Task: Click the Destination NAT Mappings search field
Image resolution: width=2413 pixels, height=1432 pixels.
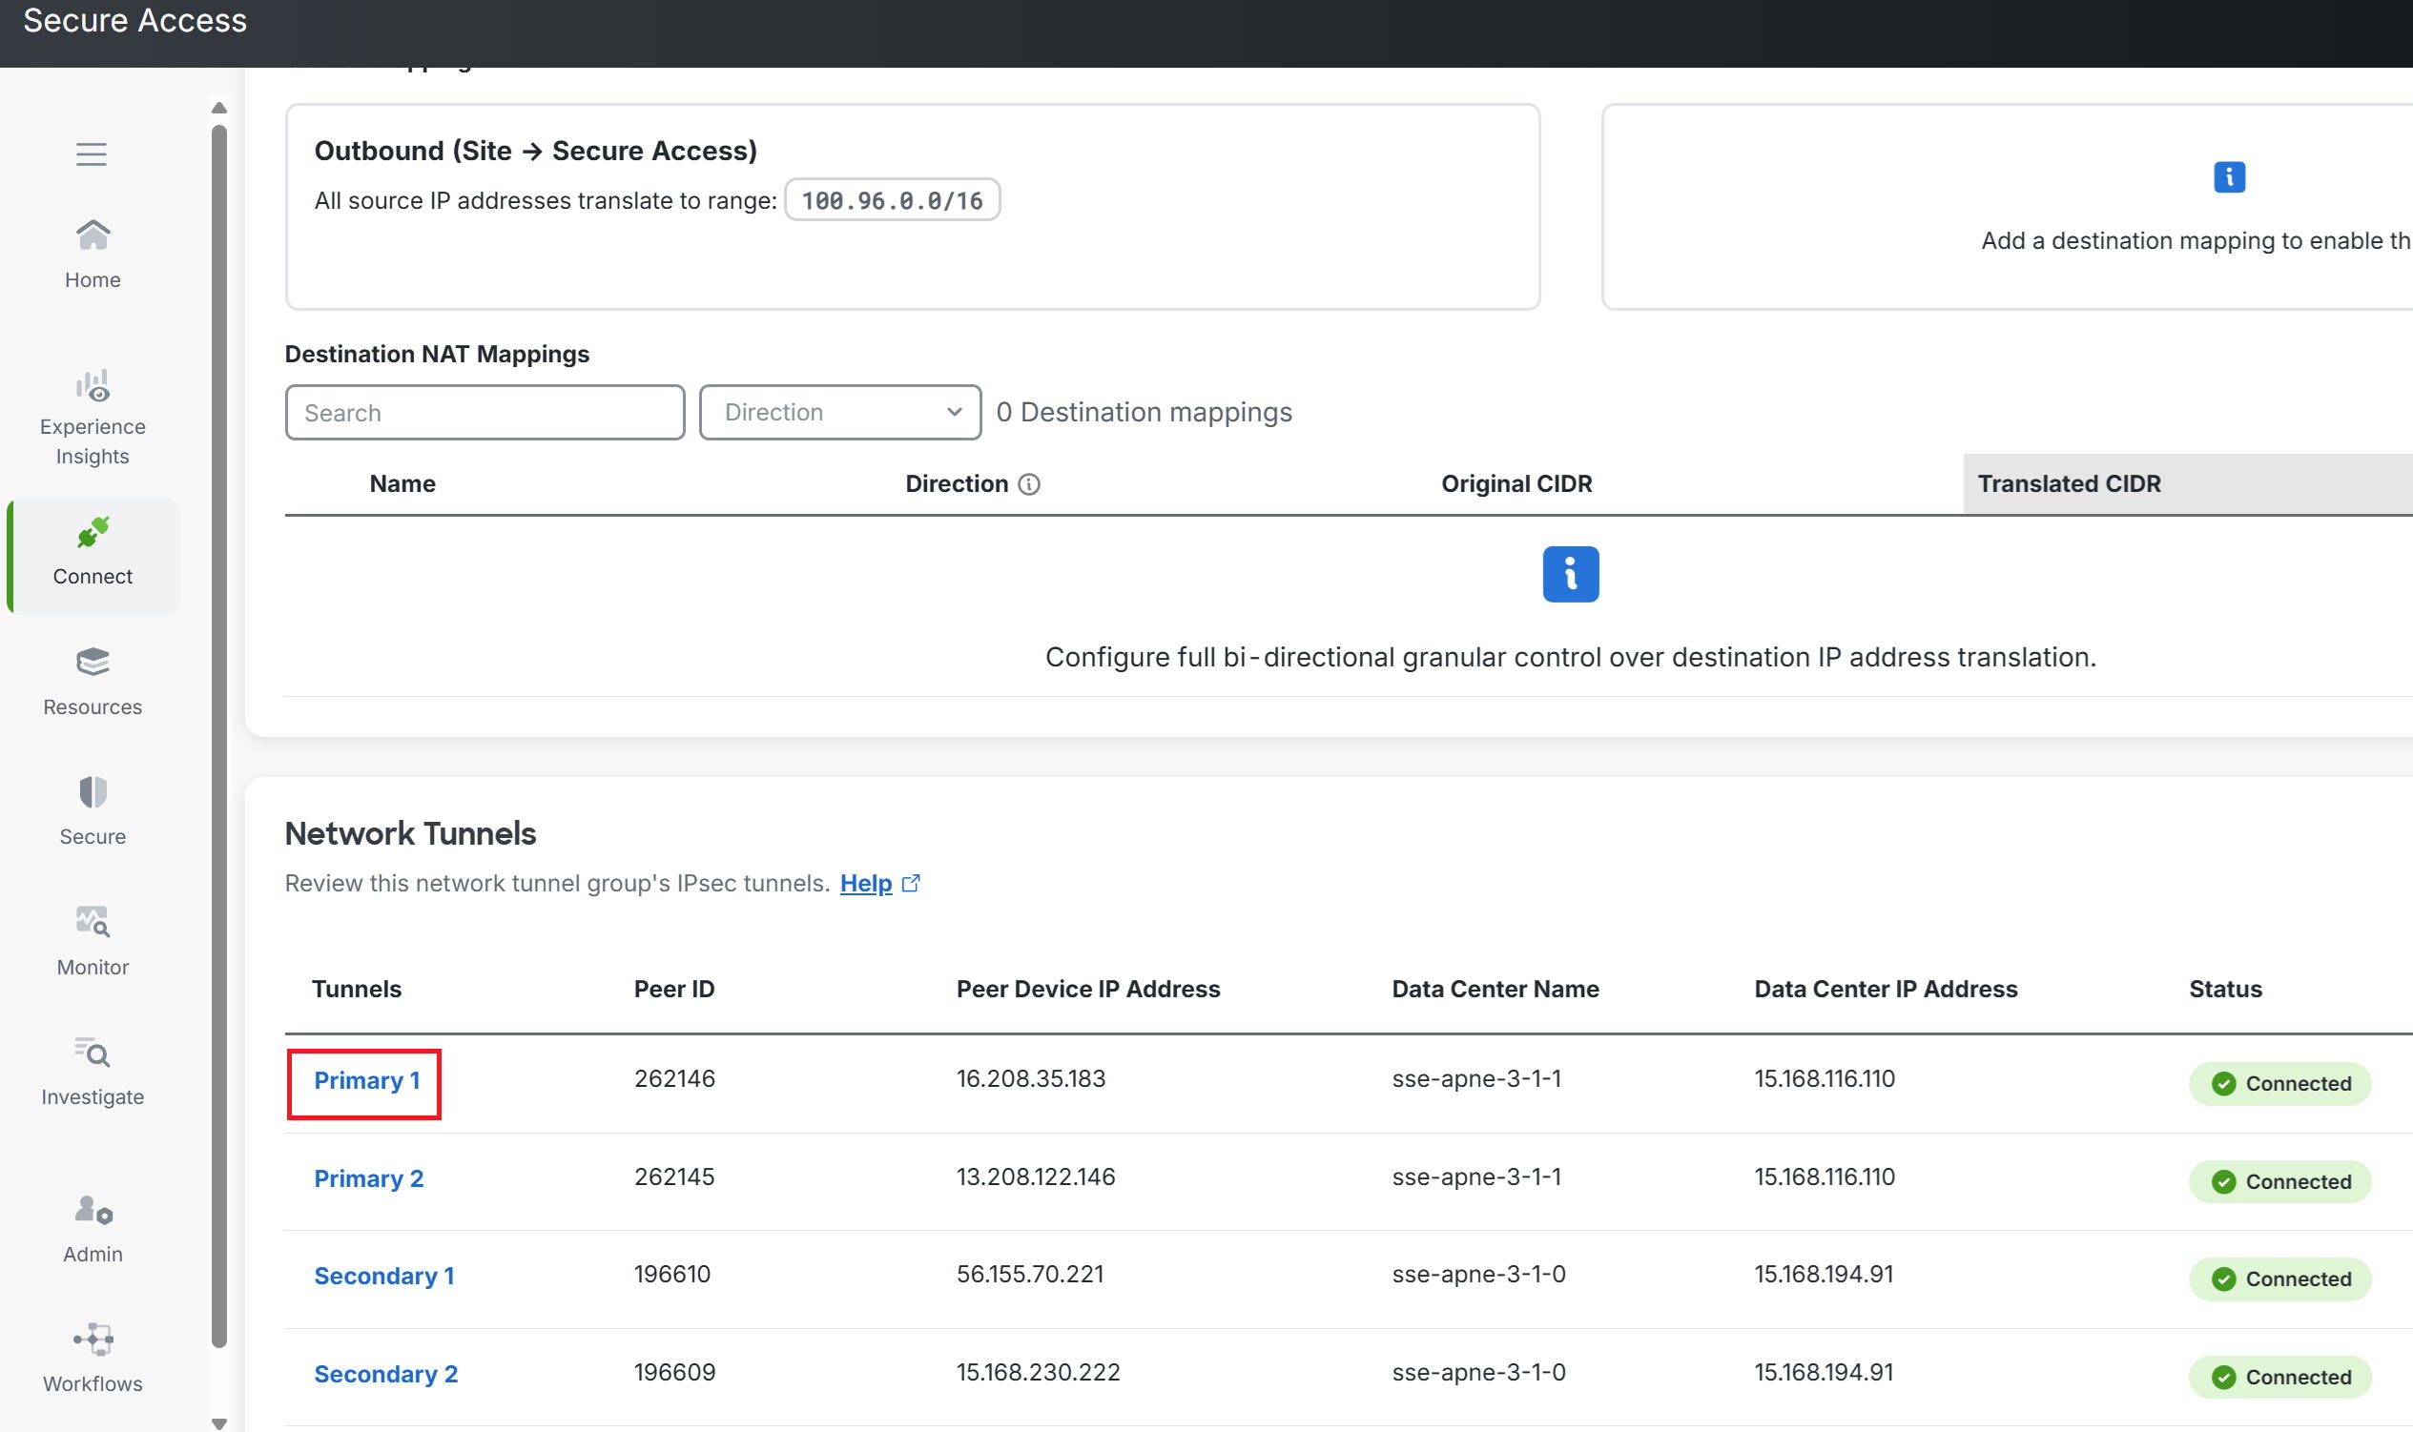Action: 485,412
